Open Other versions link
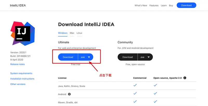The image size is (208, 106). [18, 84]
